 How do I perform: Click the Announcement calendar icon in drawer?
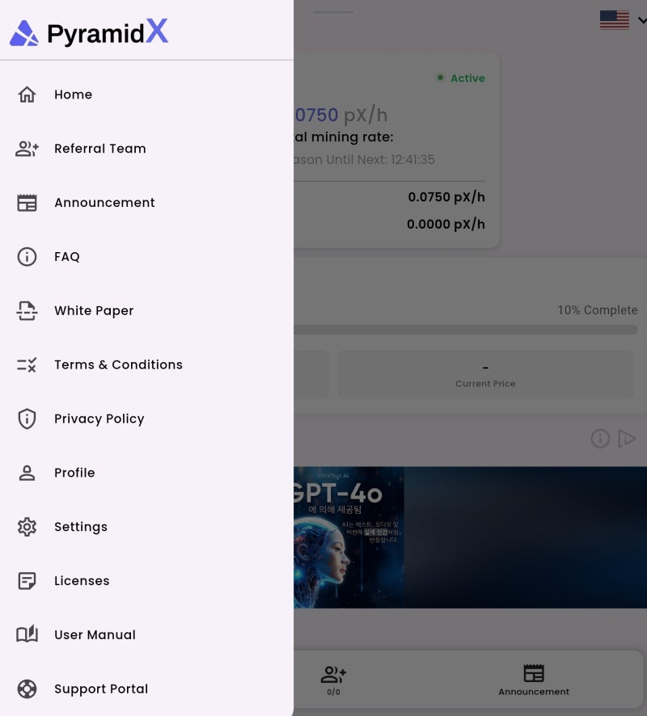tap(27, 203)
